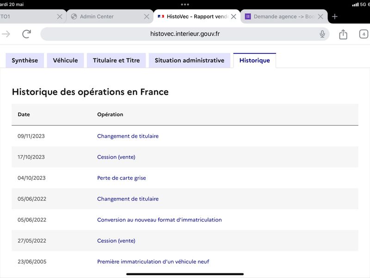Reload the HistoVec page
This screenshot has height=278, width=370.
click(x=27, y=34)
